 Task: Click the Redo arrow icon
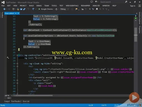(33, 9)
